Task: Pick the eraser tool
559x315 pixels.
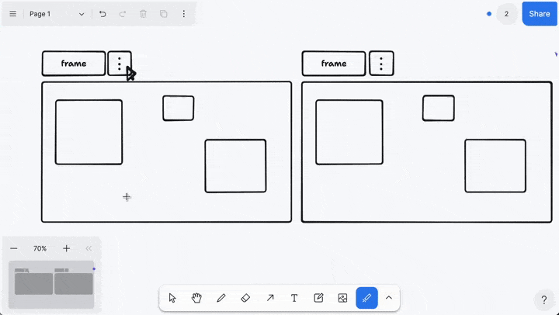Action: pyautogui.click(x=245, y=298)
